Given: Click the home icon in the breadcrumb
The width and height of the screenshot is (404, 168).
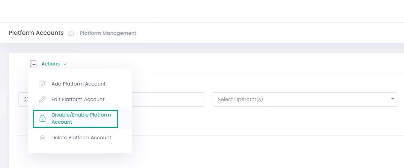Looking at the screenshot, I should click(71, 33).
